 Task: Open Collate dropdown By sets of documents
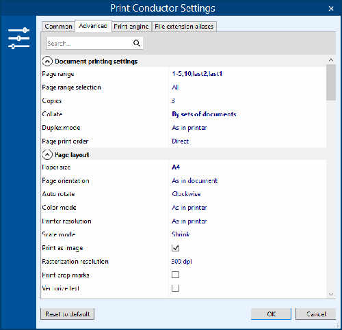tap(204, 114)
